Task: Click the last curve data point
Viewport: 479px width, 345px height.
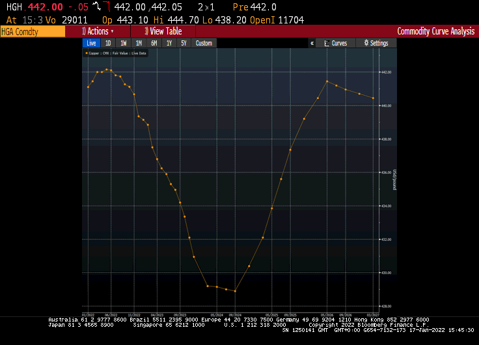Action: point(373,98)
